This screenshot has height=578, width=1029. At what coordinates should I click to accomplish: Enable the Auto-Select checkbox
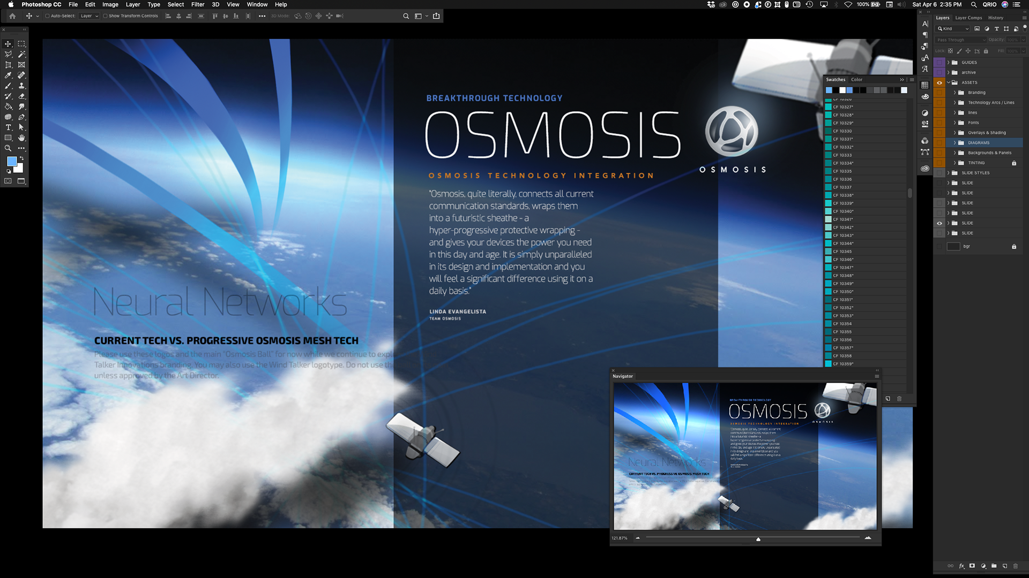48,16
